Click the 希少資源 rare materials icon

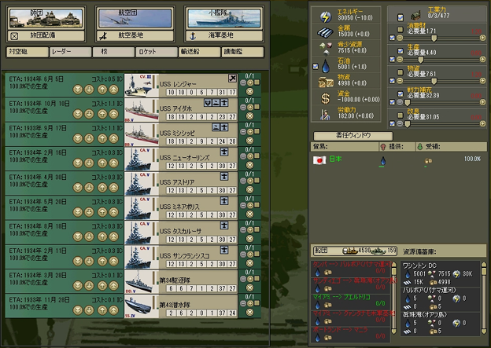click(326, 48)
